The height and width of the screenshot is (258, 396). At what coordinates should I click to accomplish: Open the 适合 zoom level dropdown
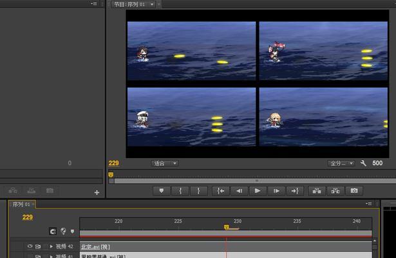(x=165, y=163)
